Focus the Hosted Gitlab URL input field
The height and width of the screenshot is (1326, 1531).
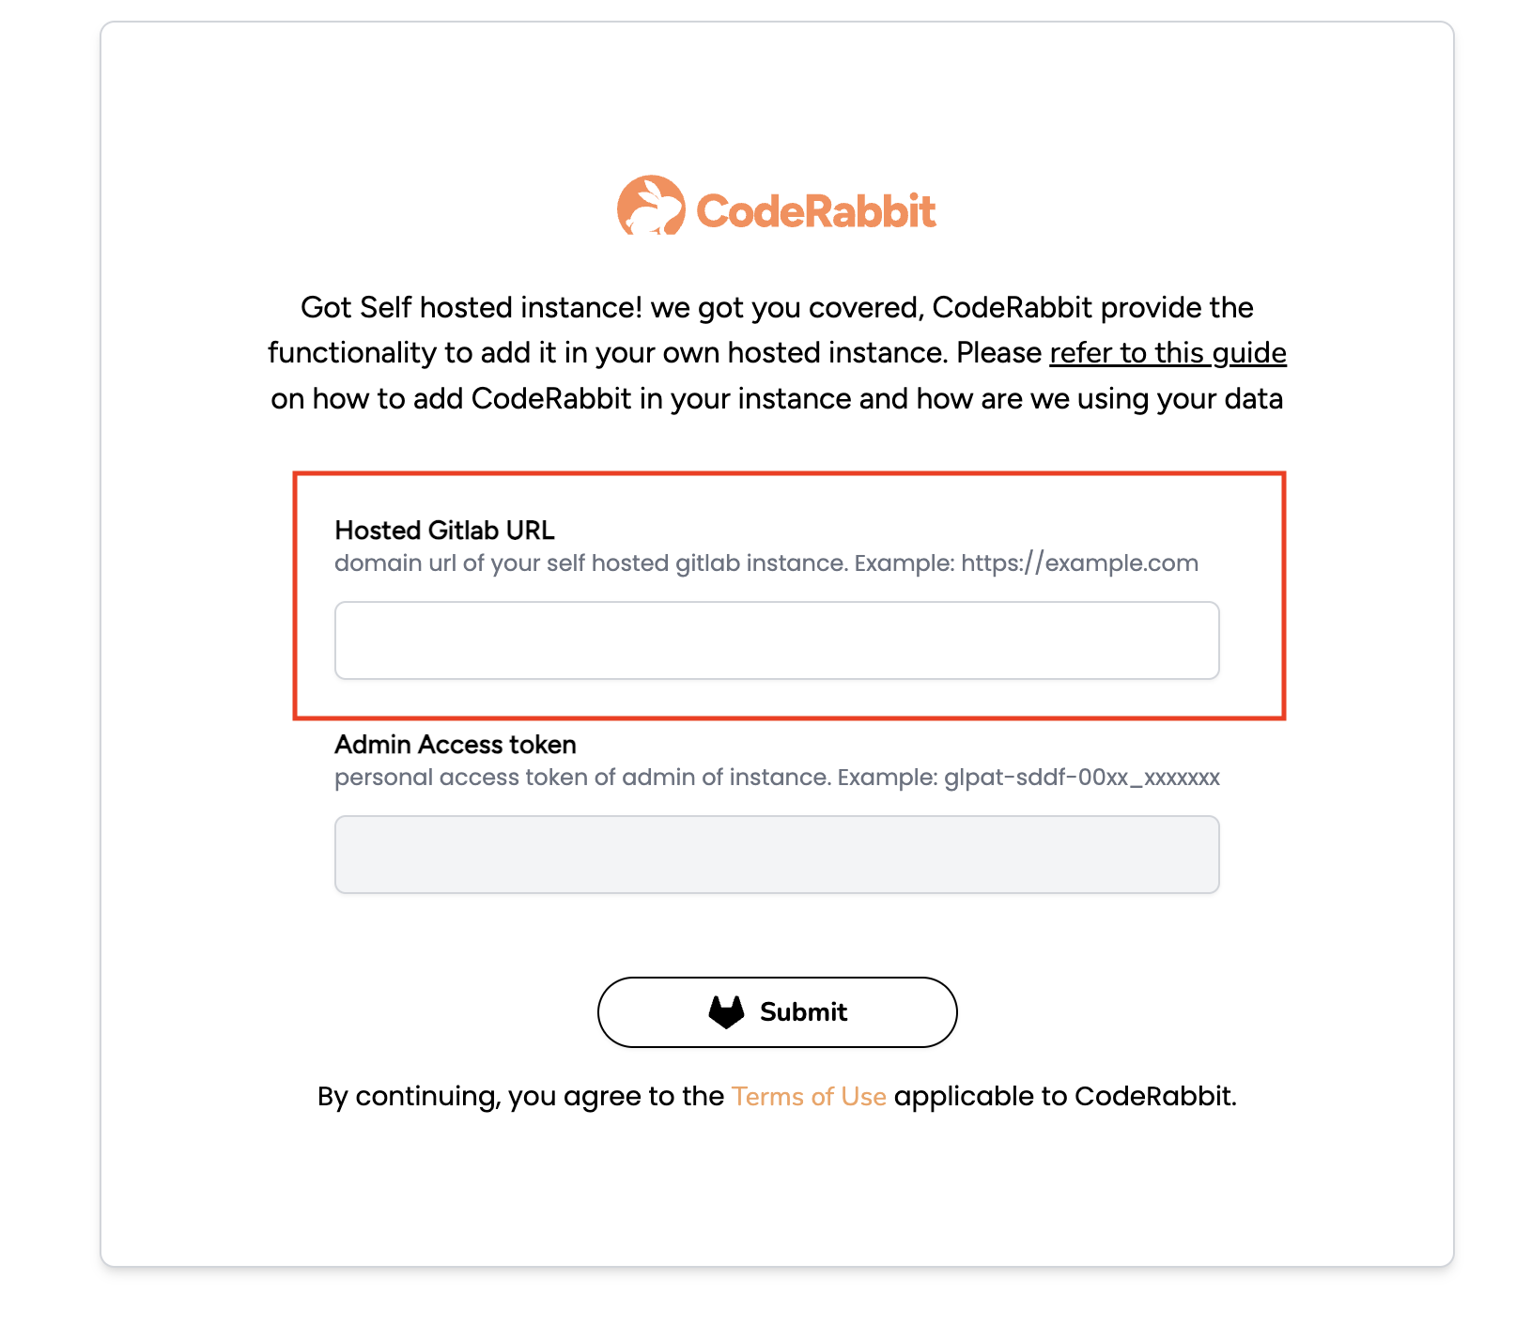coord(777,640)
